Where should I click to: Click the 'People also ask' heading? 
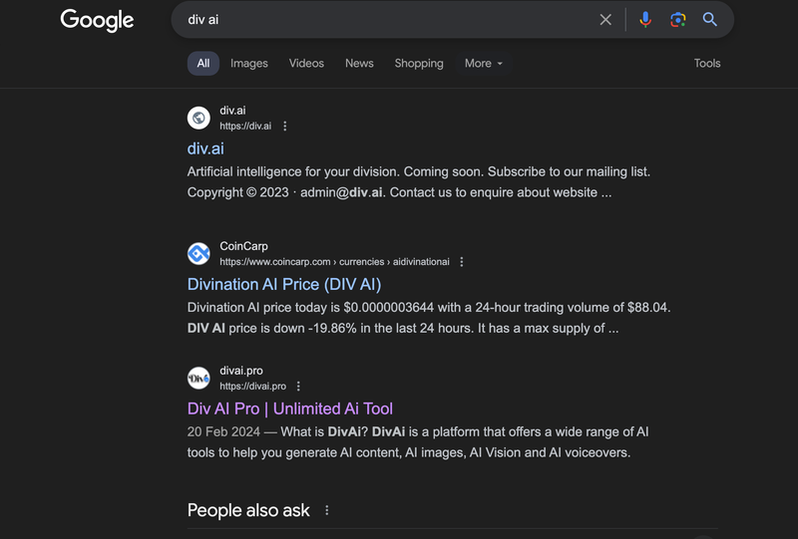tap(248, 510)
